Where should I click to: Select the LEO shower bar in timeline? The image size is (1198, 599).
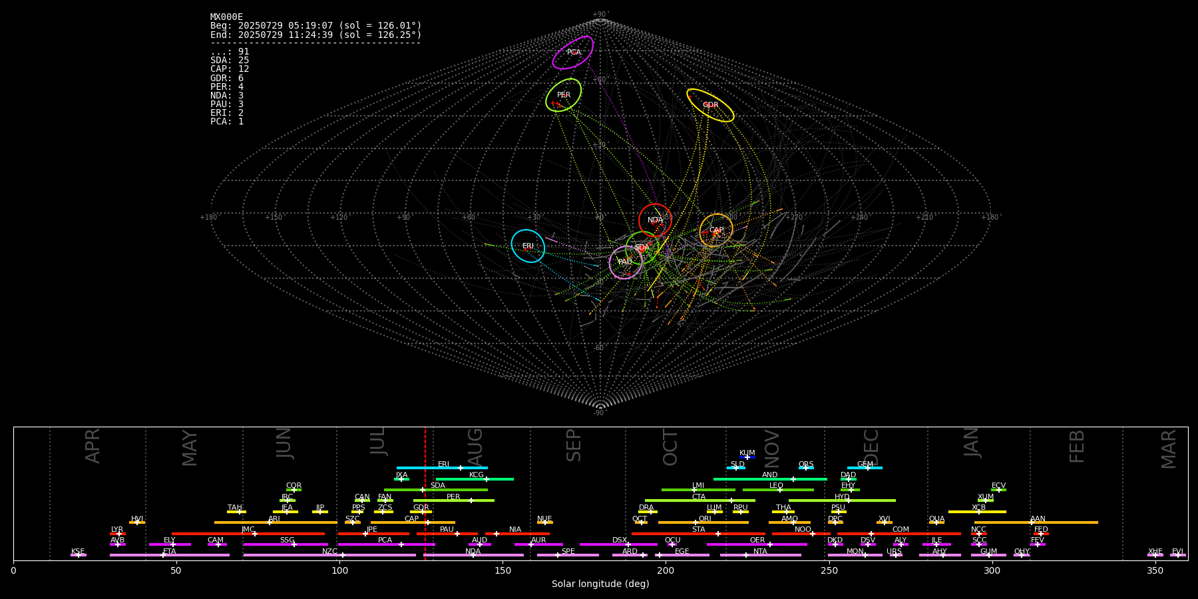pos(778,490)
